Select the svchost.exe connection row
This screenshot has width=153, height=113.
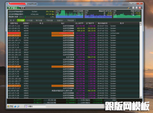click(x=73, y=33)
